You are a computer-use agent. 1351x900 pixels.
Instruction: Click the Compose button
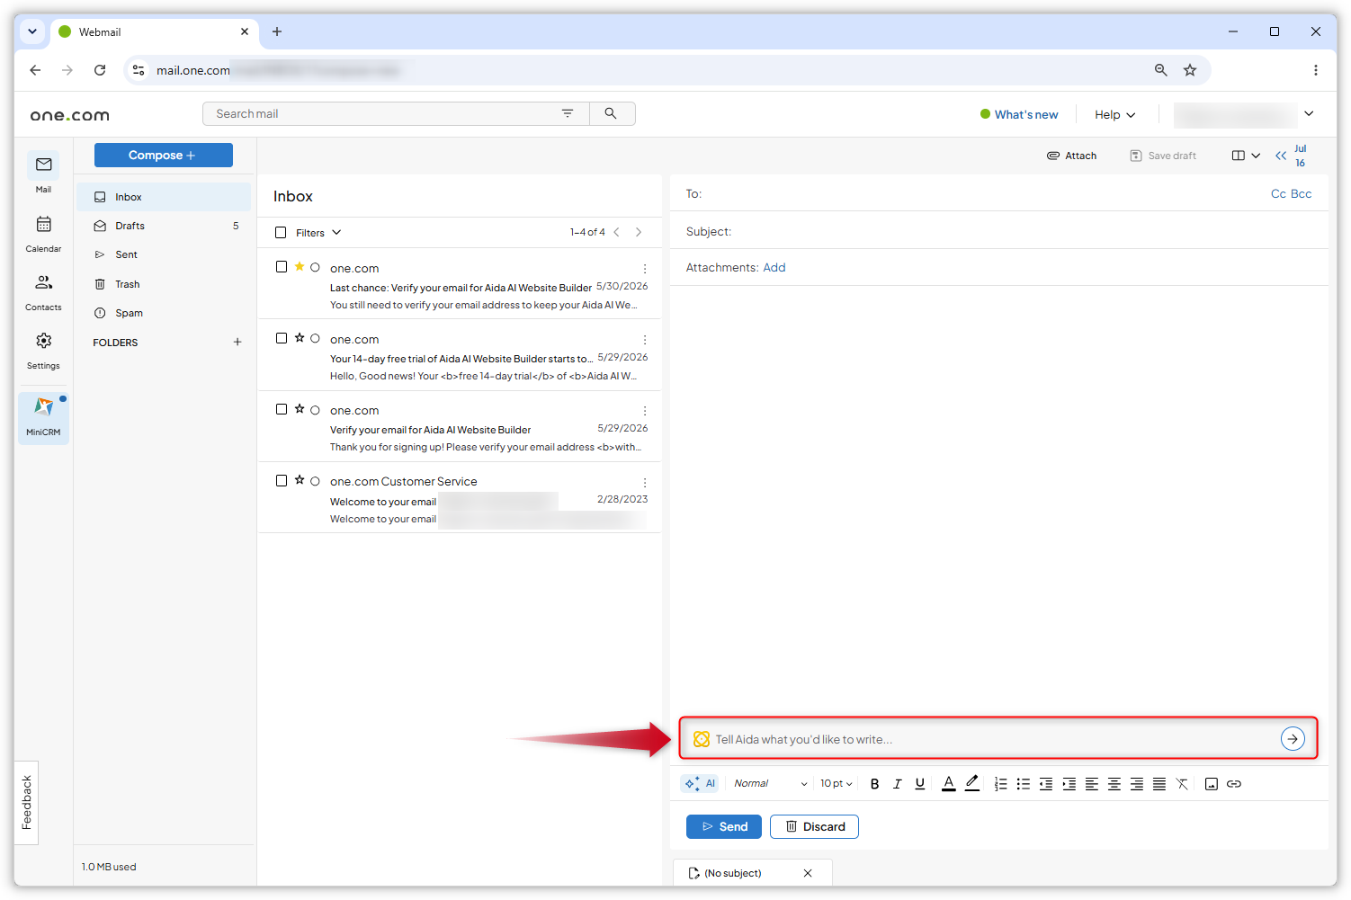point(164,156)
